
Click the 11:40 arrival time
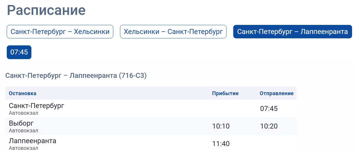click(221, 144)
